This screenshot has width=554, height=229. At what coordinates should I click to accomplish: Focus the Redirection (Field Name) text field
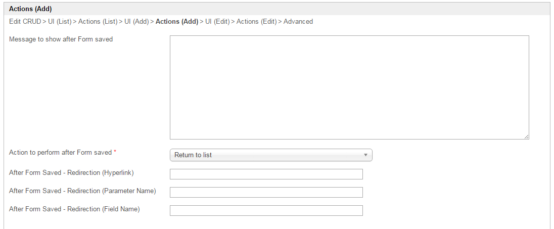click(x=266, y=211)
